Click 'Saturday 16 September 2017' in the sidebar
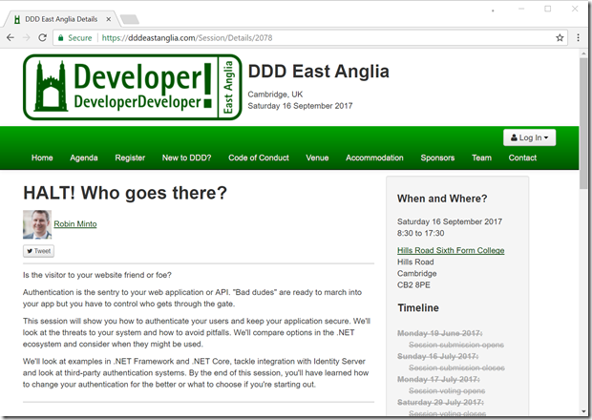Image resolution: width=592 pixels, height=420 pixels. (450, 221)
